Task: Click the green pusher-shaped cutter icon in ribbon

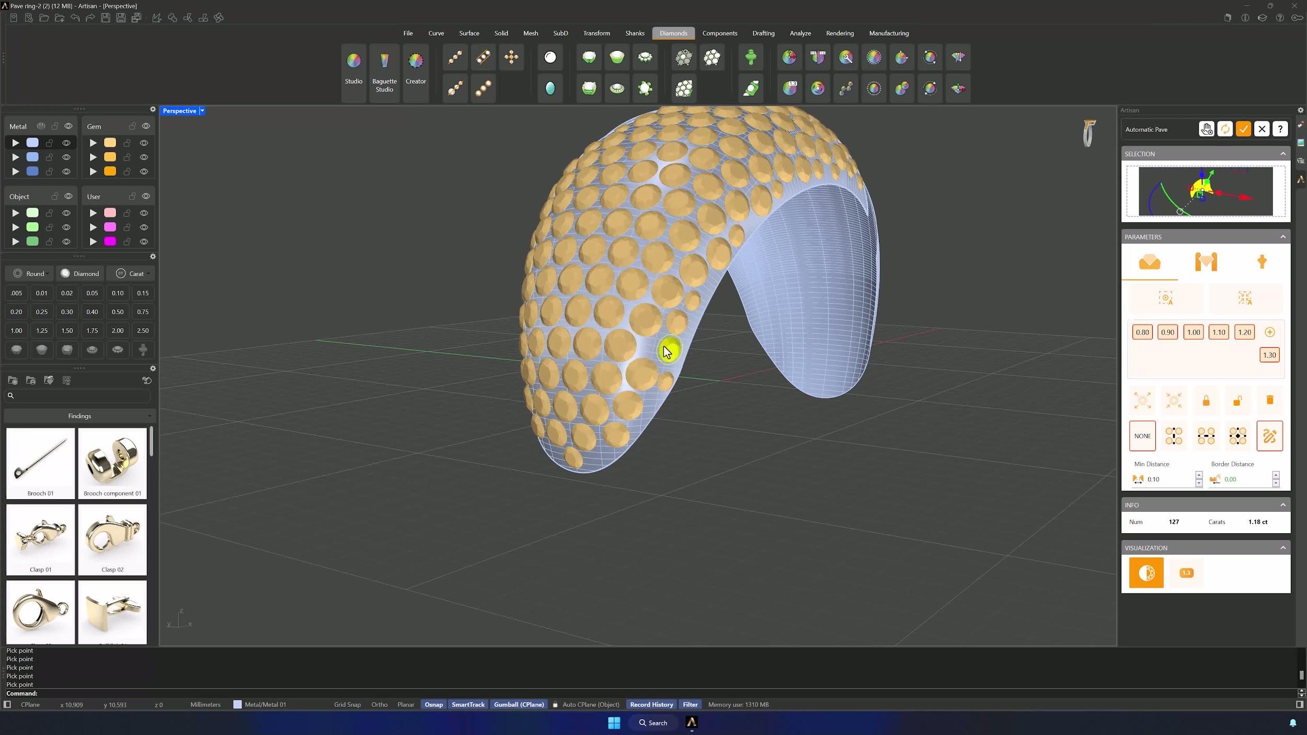Action: (x=751, y=58)
